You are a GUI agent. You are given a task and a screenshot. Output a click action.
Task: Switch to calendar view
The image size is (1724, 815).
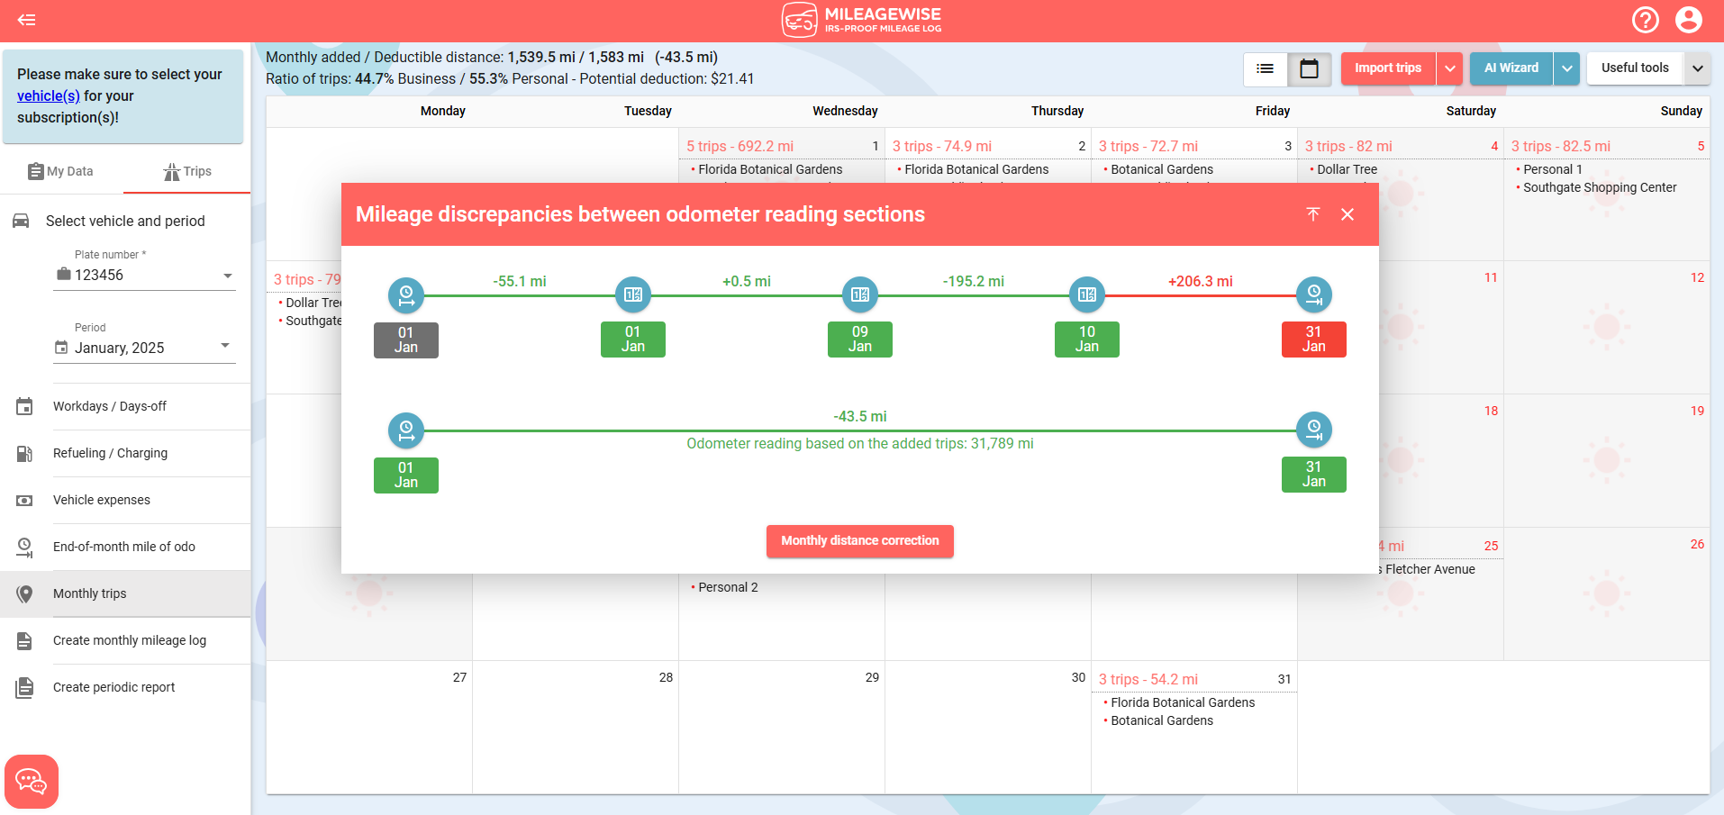(x=1309, y=68)
